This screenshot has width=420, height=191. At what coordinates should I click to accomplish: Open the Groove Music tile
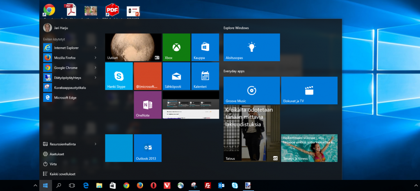point(251,90)
